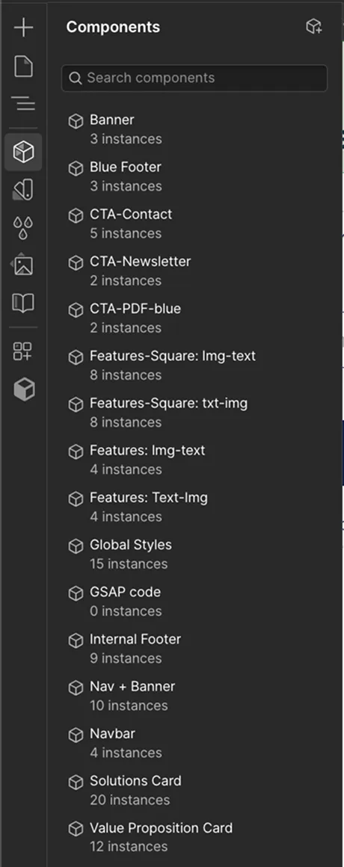Click cube icon beside Features-Square: Img-text
This screenshot has width=344, height=867.
[76, 357]
